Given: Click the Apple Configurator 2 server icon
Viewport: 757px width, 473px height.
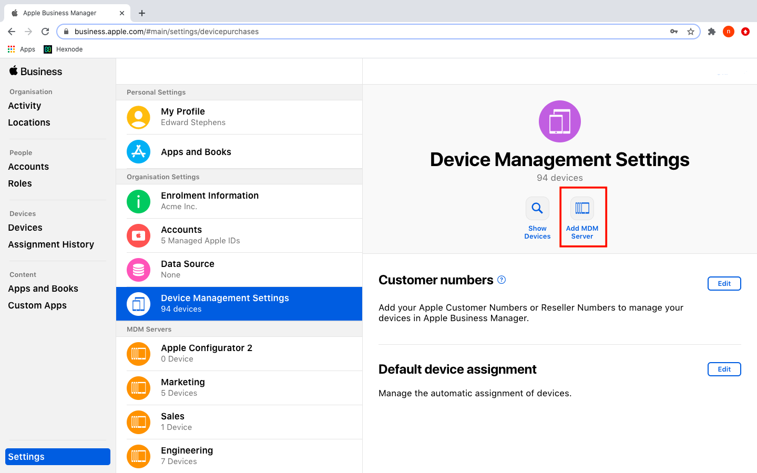Looking at the screenshot, I should click(138, 354).
